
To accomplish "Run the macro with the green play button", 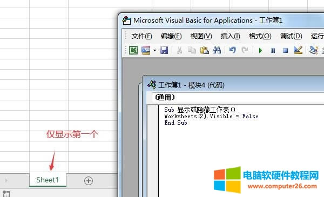I will (260, 50).
